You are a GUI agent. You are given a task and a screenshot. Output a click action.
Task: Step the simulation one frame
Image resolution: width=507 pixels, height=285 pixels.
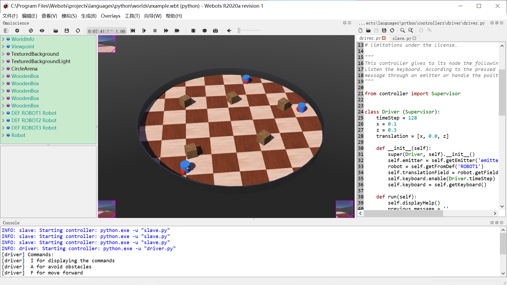(x=144, y=31)
